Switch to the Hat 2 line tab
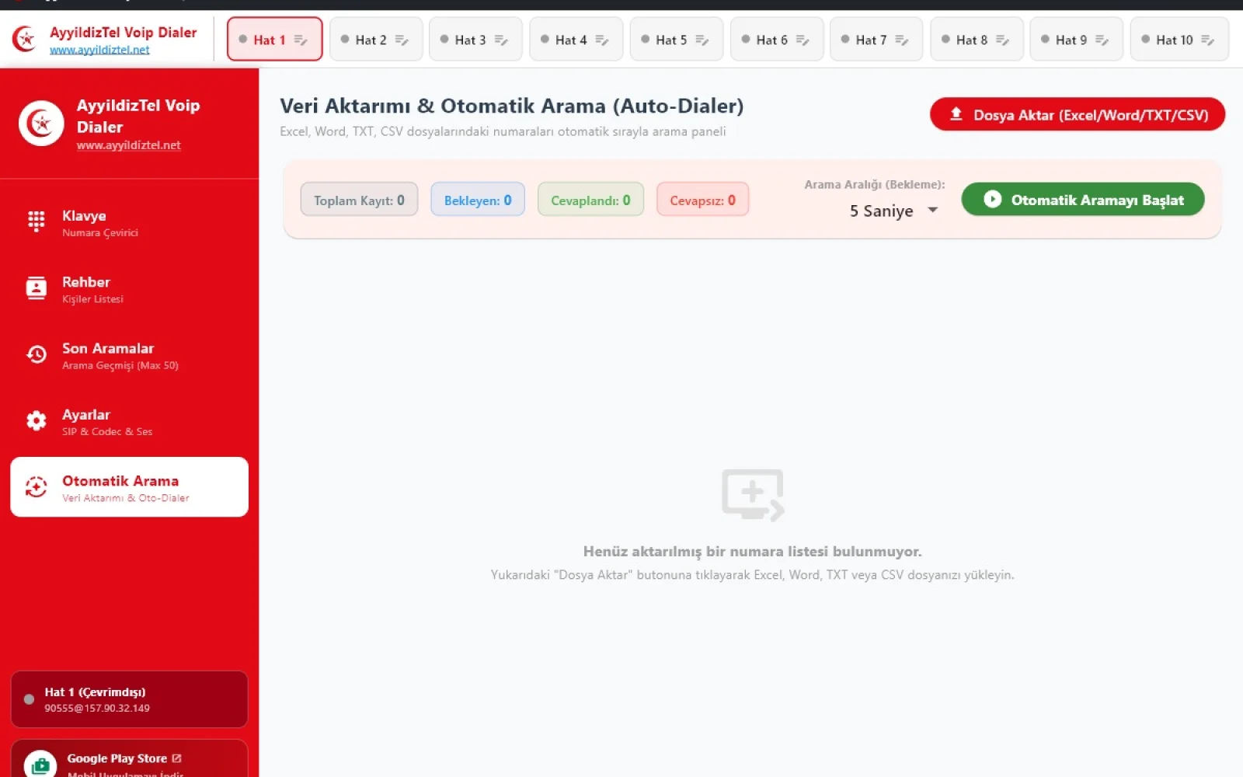Viewport: 1243px width, 777px height. [376, 40]
